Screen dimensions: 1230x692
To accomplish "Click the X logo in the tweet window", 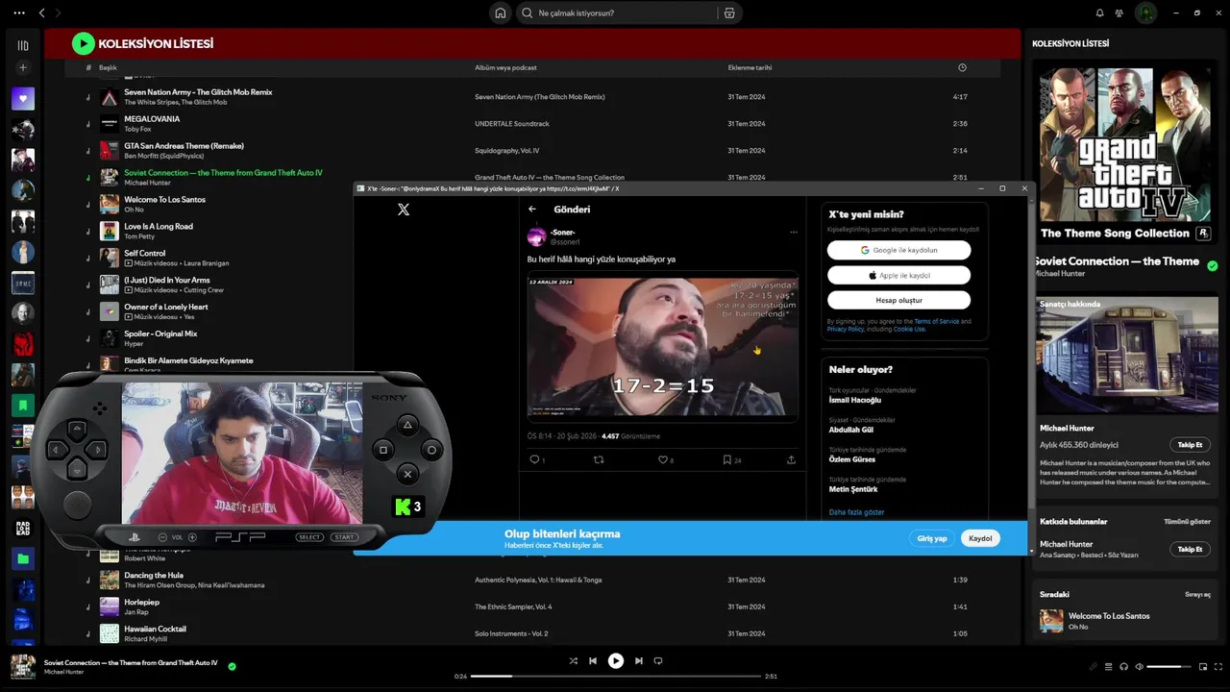I will 404,210.
